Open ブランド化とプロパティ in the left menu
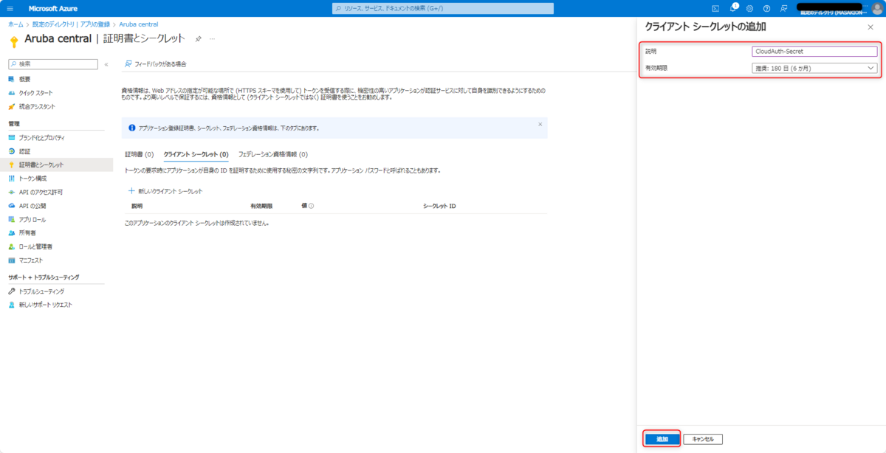 (41, 137)
